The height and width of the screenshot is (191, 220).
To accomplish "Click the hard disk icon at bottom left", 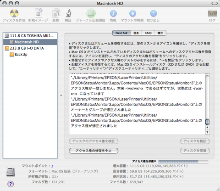I will [11, 172].
